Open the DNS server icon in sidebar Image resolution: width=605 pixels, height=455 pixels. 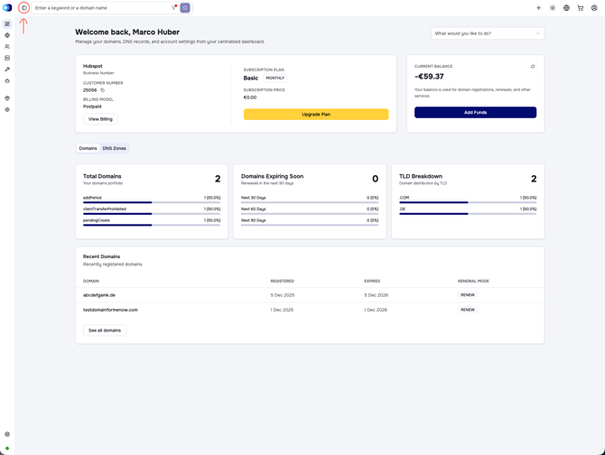click(7, 58)
